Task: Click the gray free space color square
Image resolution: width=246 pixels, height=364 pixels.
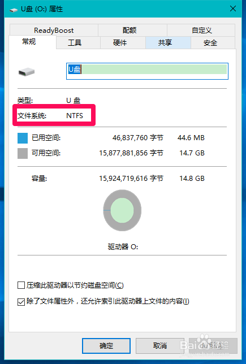Action: (23, 153)
